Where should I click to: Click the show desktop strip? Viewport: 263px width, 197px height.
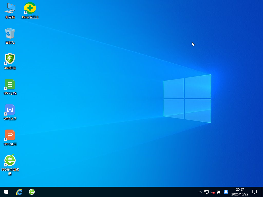tap(262, 192)
